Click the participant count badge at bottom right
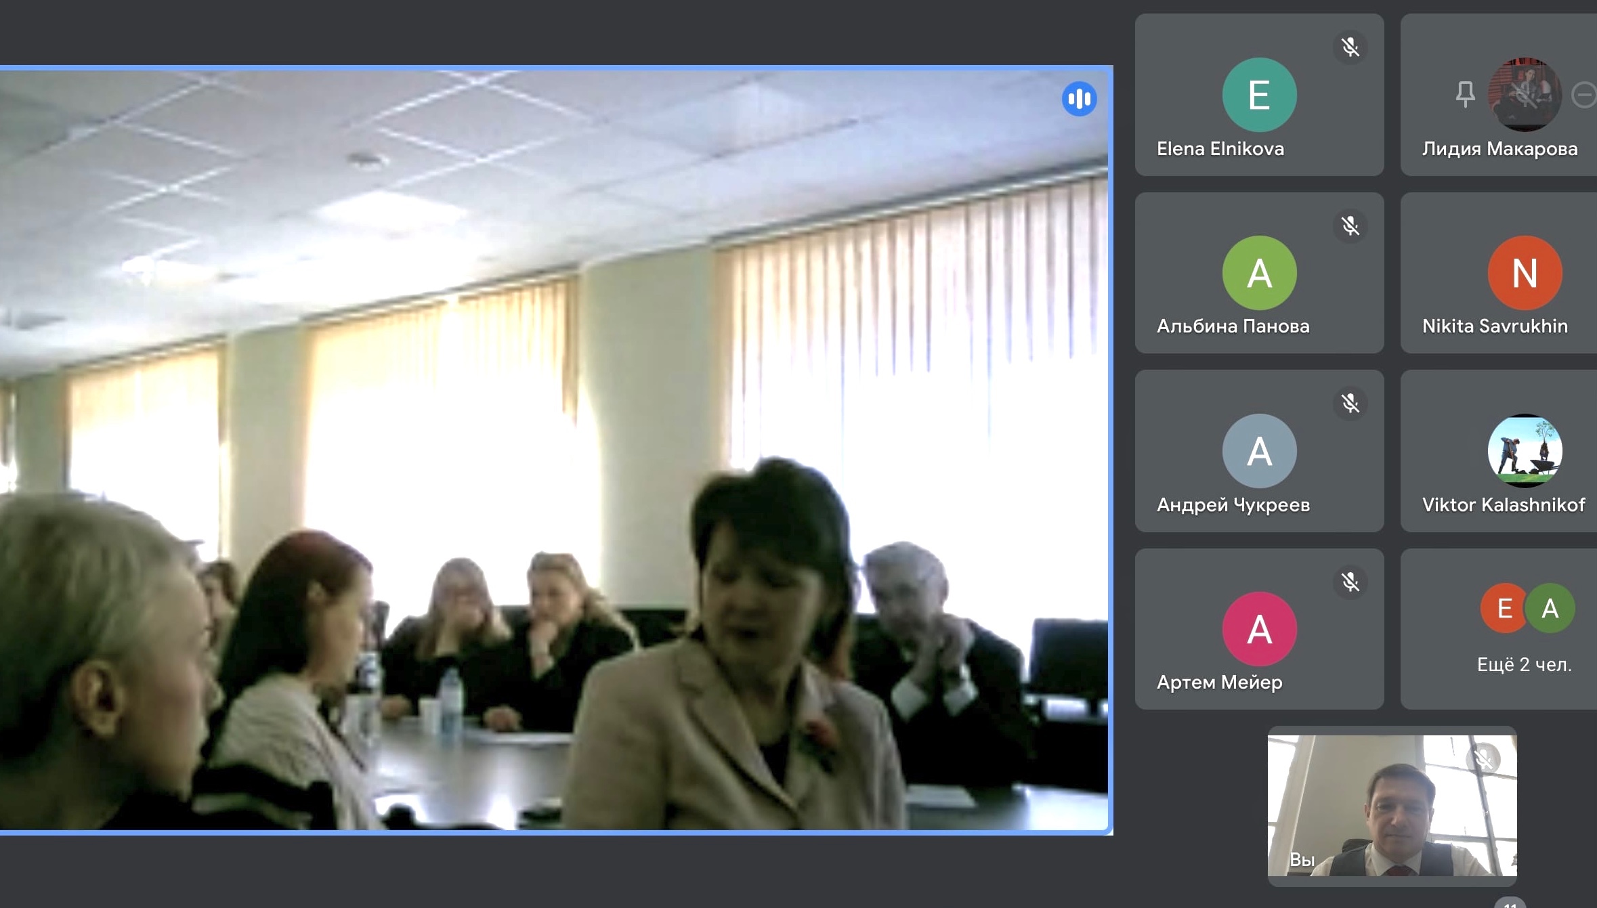 1510,903
